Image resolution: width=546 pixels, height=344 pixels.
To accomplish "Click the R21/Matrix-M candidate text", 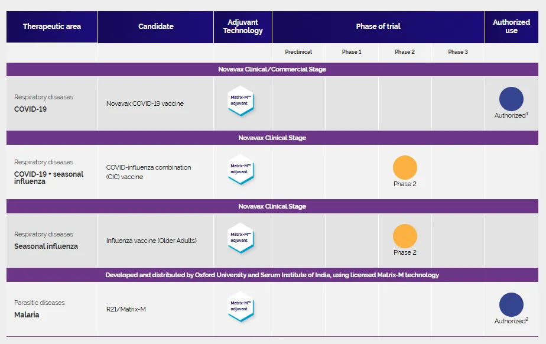I will coord(126,309).
